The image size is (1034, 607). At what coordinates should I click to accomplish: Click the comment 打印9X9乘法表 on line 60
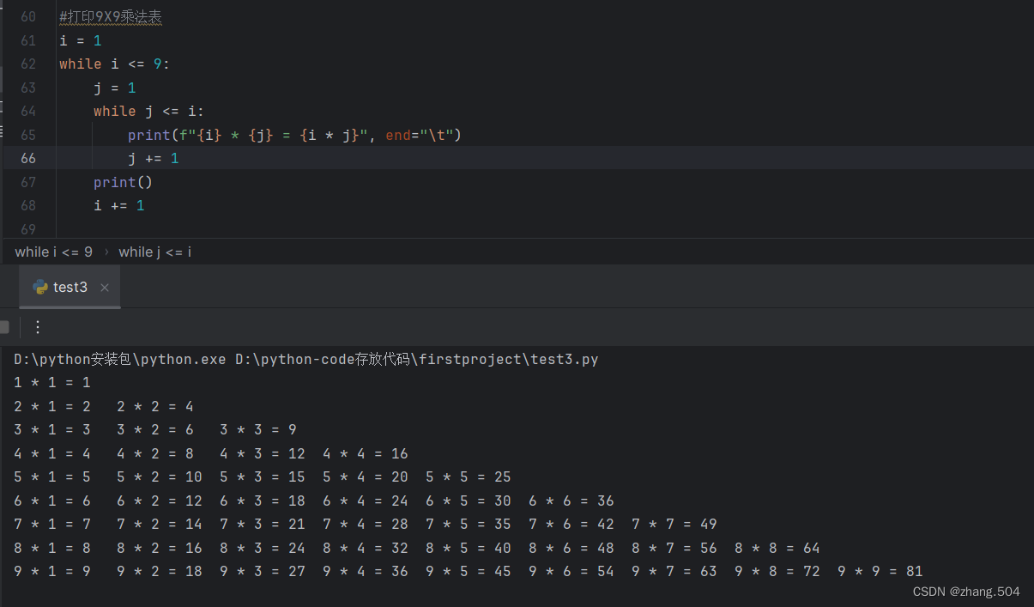(x=111, y=16)
